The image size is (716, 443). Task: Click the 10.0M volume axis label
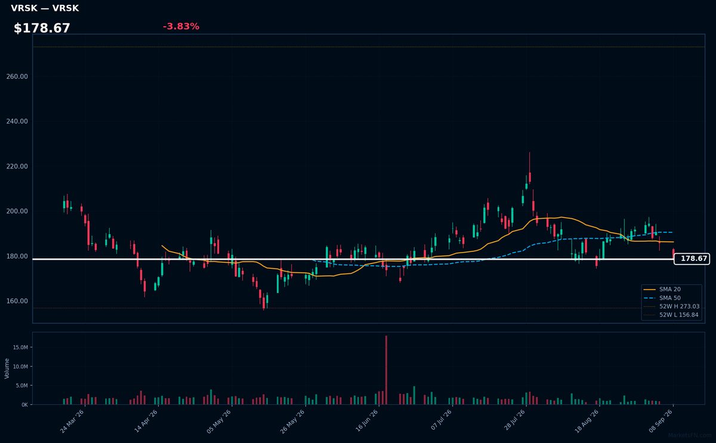coord(20,367)
